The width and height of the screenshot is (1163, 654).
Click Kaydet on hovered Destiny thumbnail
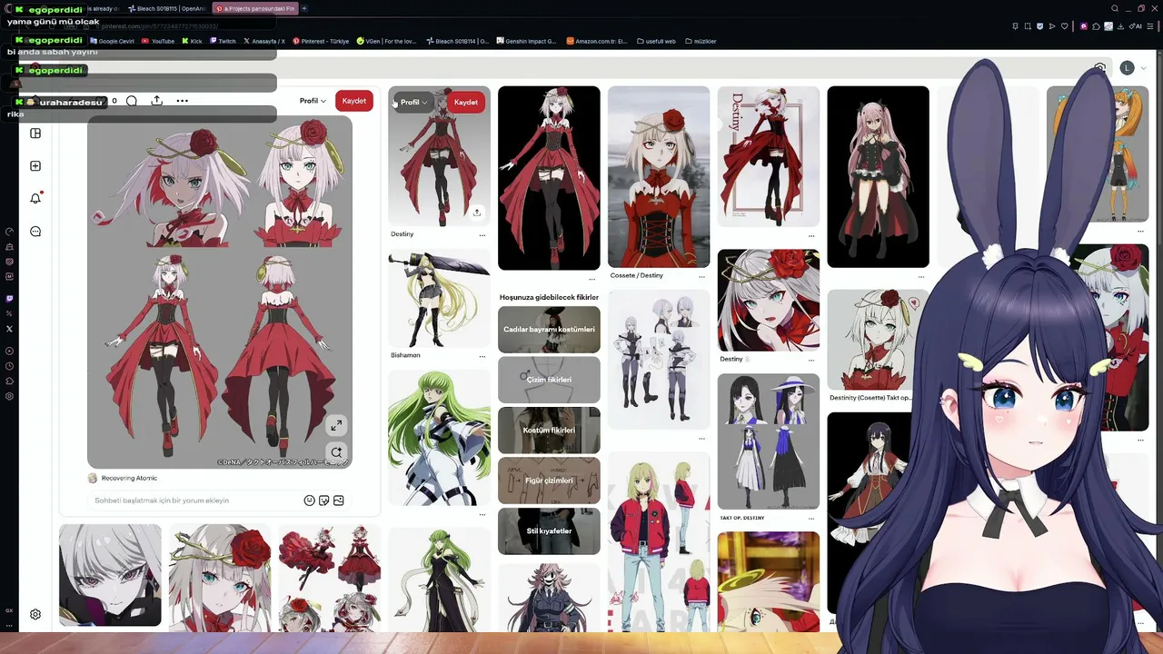coord(465,103)
